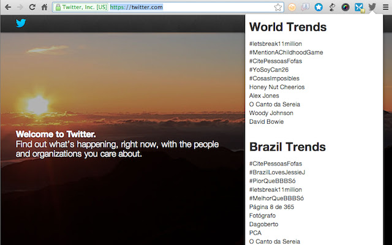
Task: Toggle the Twitter trends extension bird icon
Action: point(372,7)
